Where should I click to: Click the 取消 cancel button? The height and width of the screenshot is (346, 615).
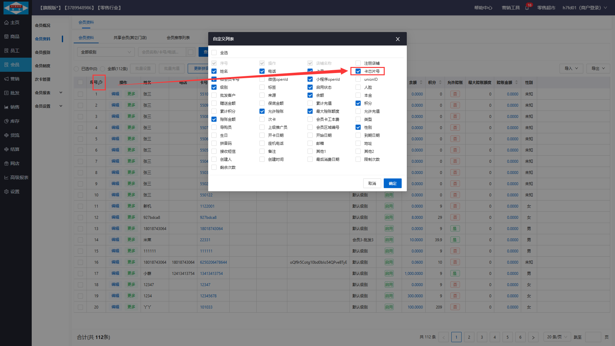372,183
